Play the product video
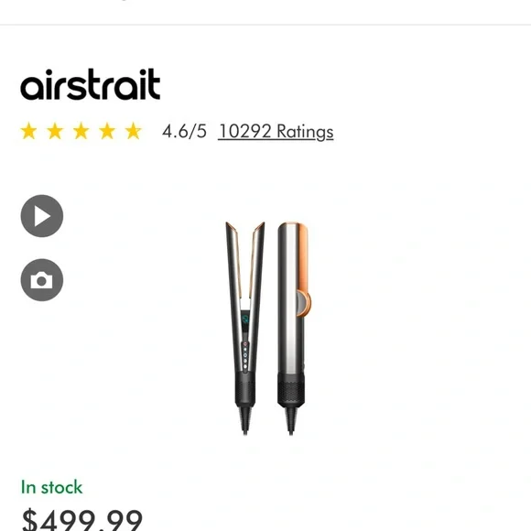The height and width of the screenshot is (531, 531). 42,216
